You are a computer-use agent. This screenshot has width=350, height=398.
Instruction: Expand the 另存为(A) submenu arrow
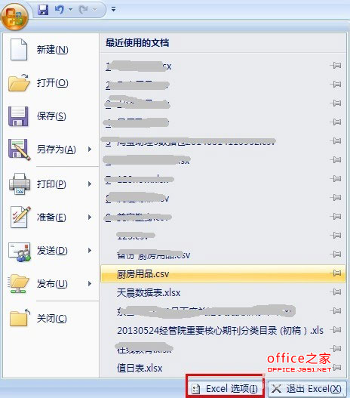[90, 150]
